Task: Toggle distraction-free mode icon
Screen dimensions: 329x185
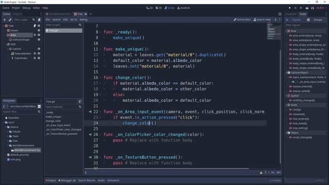Action: pyautogui.click(x=280, y=14)
